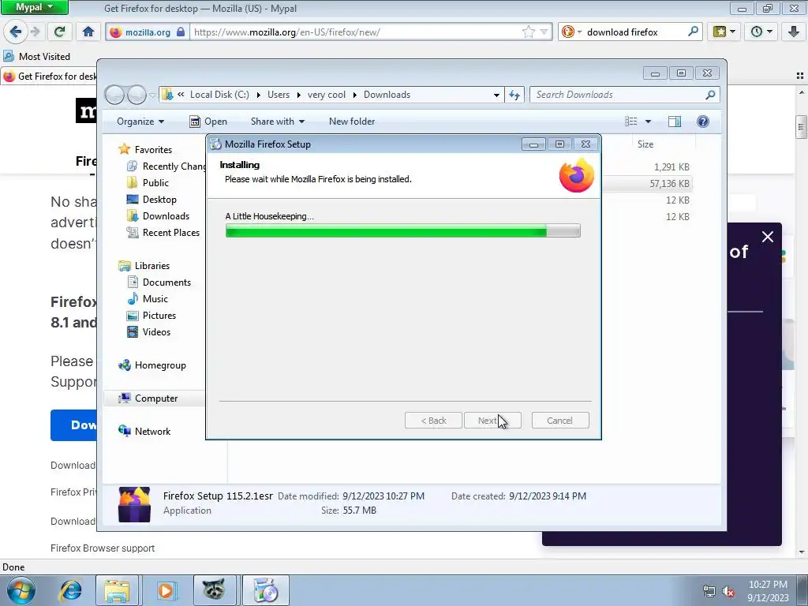Click the Firefox Browser support link
The height and width of the screenshot is (606, 808).
[x=103, y=548]
